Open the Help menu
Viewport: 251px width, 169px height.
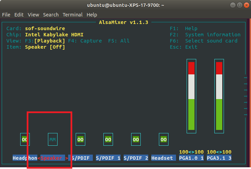[x=92, y=15]
